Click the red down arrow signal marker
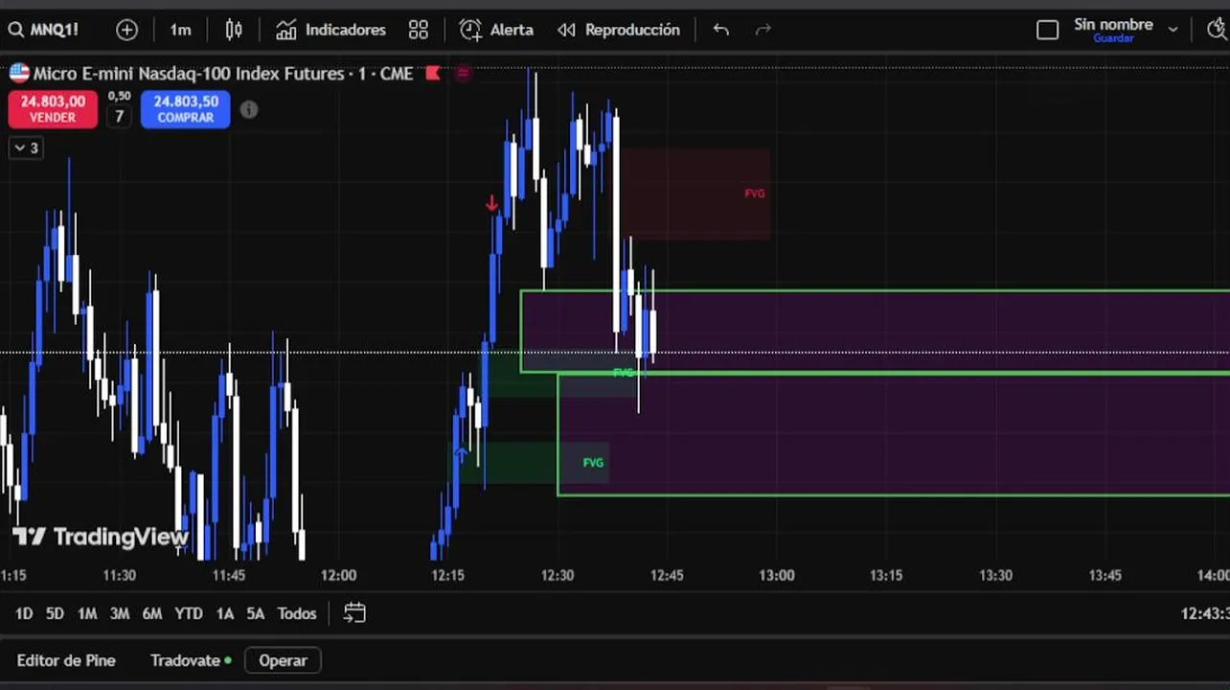 click(491, 203)
